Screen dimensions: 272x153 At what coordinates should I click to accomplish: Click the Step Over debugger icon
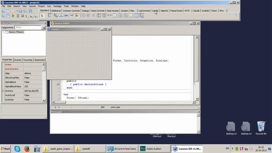[31, 16]
